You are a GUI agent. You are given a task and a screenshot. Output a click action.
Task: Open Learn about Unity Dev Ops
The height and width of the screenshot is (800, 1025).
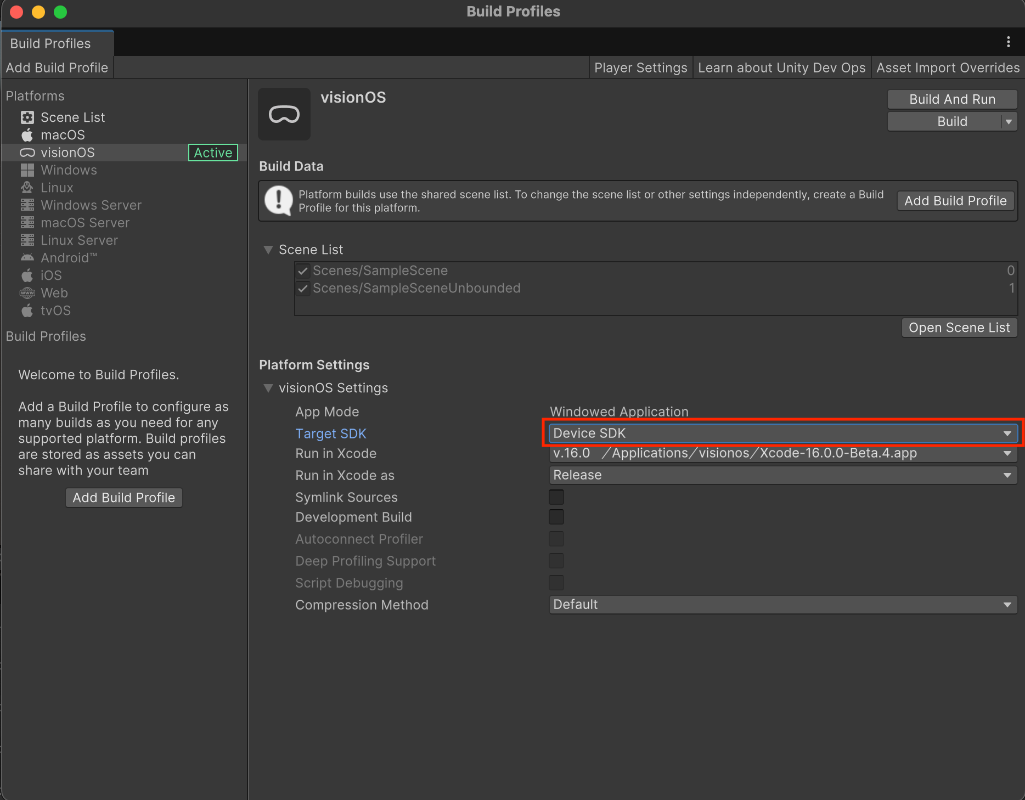pos(782,67)
